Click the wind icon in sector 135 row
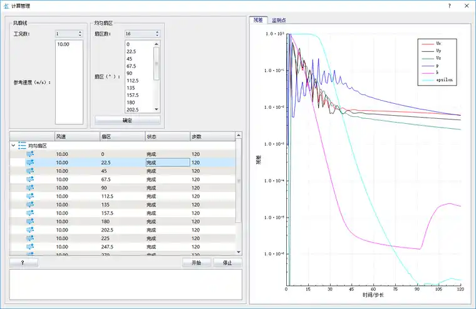The width and height of the screenshot is (476, 309). tap(30, 205)
